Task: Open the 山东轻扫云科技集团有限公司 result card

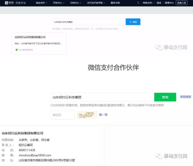Action: coord(39,43)
